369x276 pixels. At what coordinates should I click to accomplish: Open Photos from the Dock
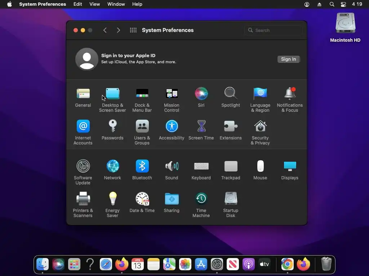tap(185, 264)
